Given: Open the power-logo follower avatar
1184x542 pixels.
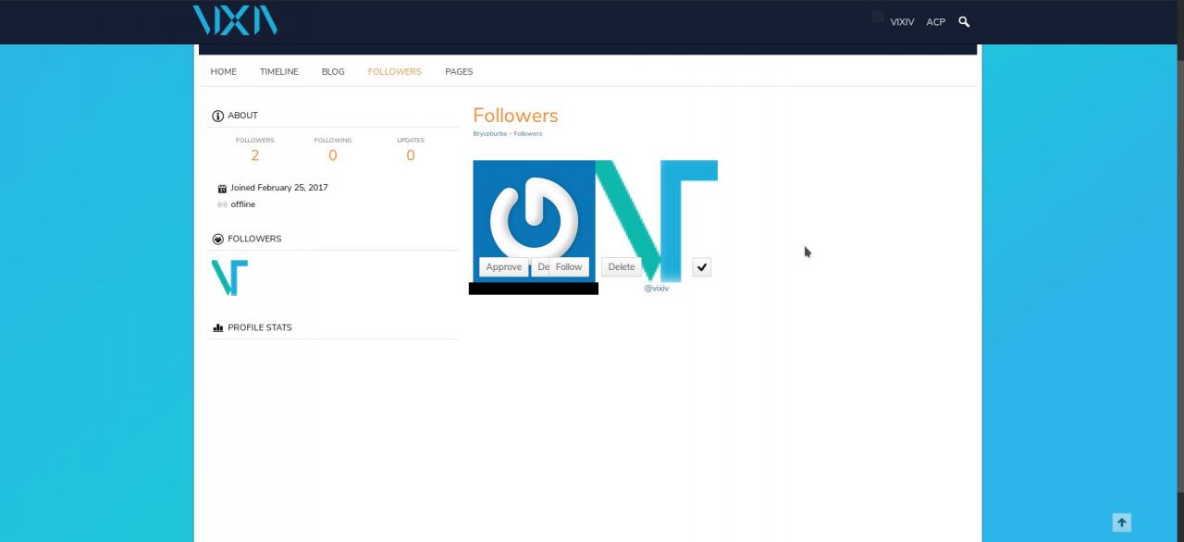Looking at the screenshot, I should coord(534,220).
